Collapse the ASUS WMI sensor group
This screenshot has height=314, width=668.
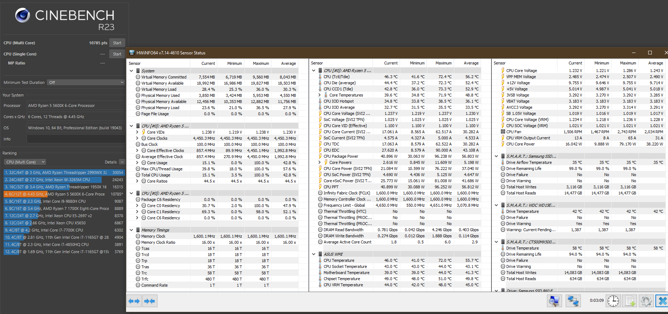coord(314,254)
